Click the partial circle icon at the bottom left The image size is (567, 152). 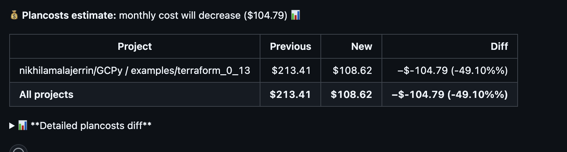pyautogui.click(x=18, y=149)
